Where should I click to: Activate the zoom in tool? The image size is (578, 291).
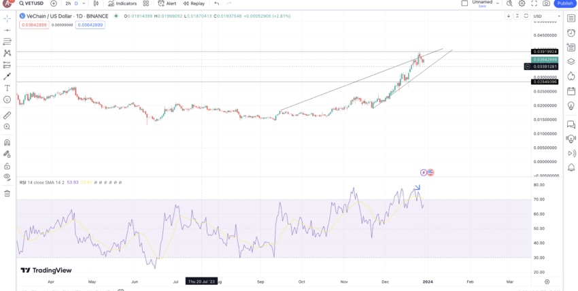click(x=7, y=126)
